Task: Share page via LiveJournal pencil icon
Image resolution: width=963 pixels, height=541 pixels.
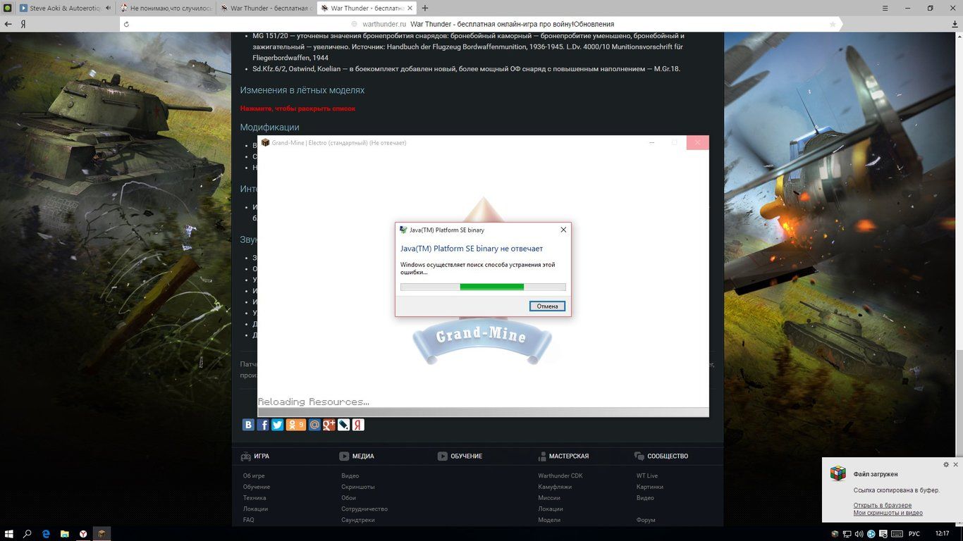Action: (x=343, y=425)
